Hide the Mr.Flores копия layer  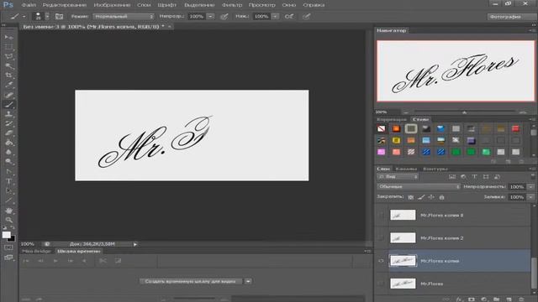(x=381, y=261)
